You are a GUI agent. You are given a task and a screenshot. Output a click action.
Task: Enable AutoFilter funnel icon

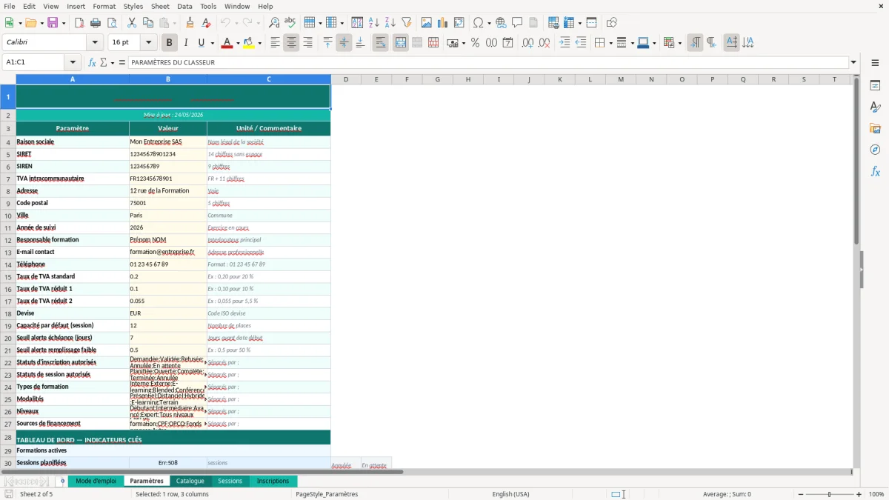point(406,23)
